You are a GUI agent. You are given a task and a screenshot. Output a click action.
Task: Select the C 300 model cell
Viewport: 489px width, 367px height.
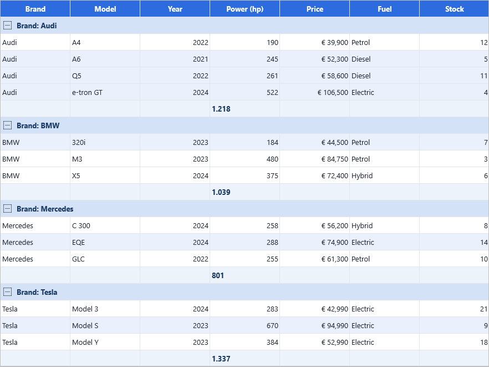[x=105, y=225]
